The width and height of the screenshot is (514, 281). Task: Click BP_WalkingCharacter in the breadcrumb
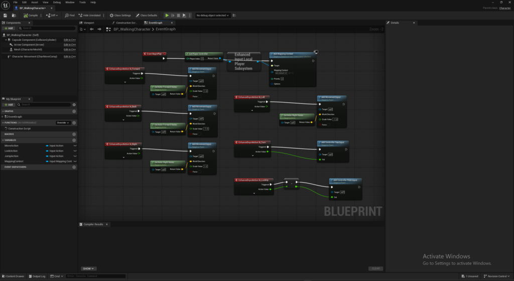pyautogui.click(x=132, y=29)
